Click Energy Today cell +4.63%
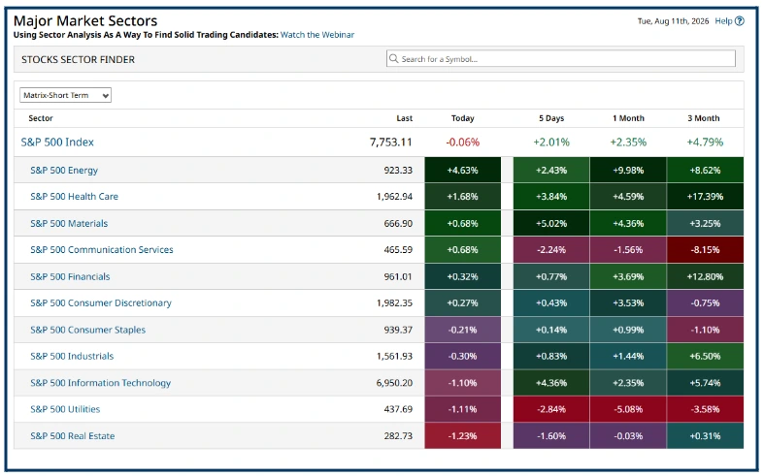The height and width of the screenshot is (476, 764). click(462, 170)
